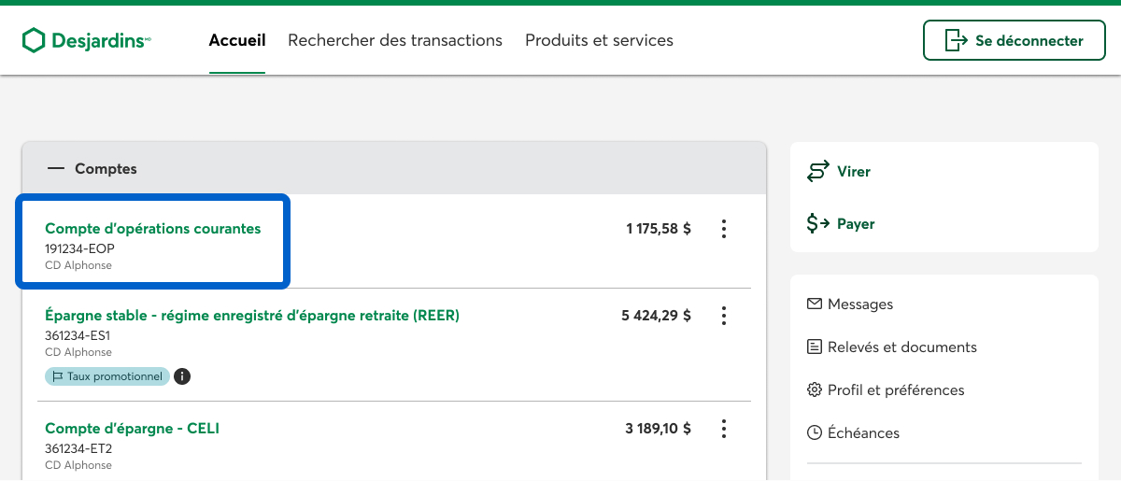Click the Relevés et documents icon
1121x481 pixels.
(815, 347)
